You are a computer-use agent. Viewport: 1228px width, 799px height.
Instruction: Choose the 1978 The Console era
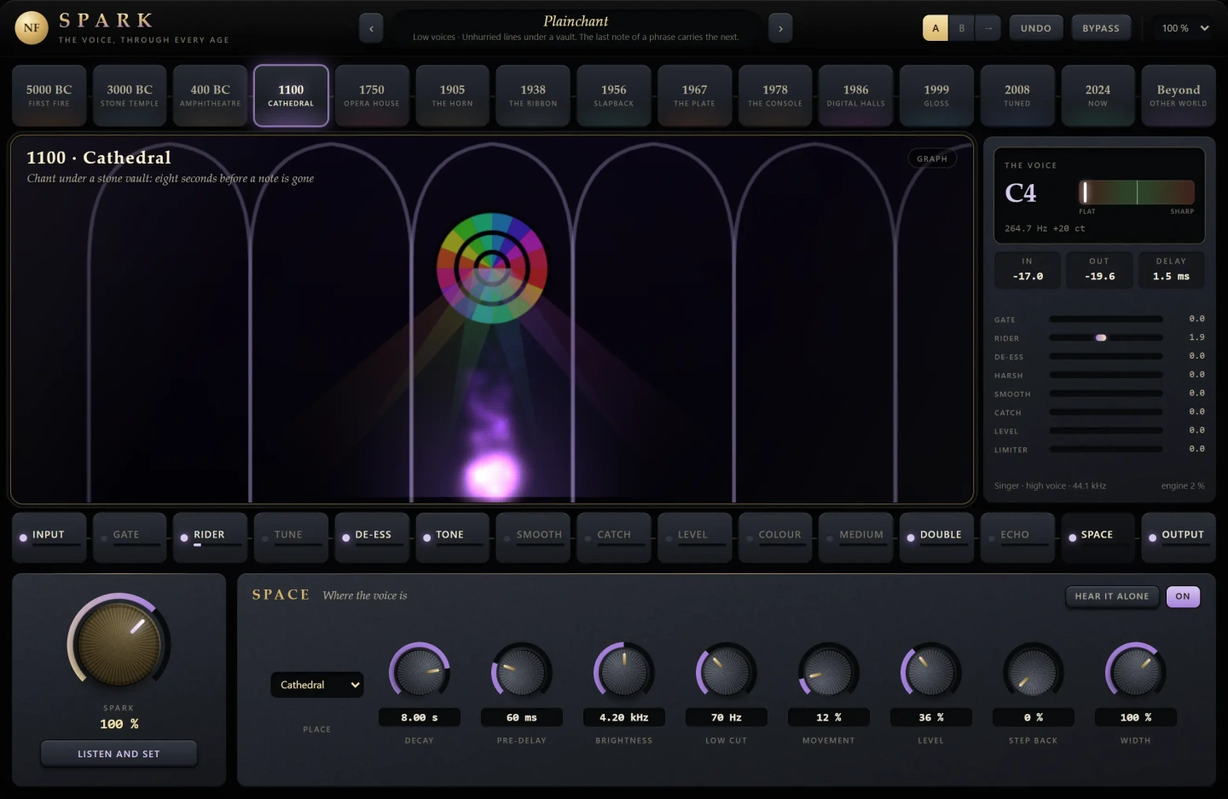pos(775,95)
